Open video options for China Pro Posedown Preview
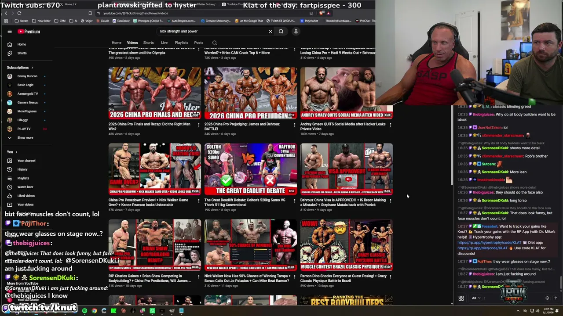 click(198, 201)
